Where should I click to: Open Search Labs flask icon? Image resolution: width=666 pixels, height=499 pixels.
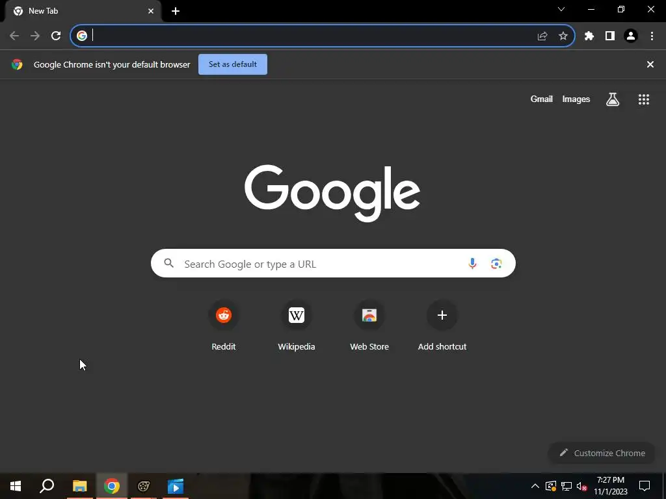coord(613,99)
